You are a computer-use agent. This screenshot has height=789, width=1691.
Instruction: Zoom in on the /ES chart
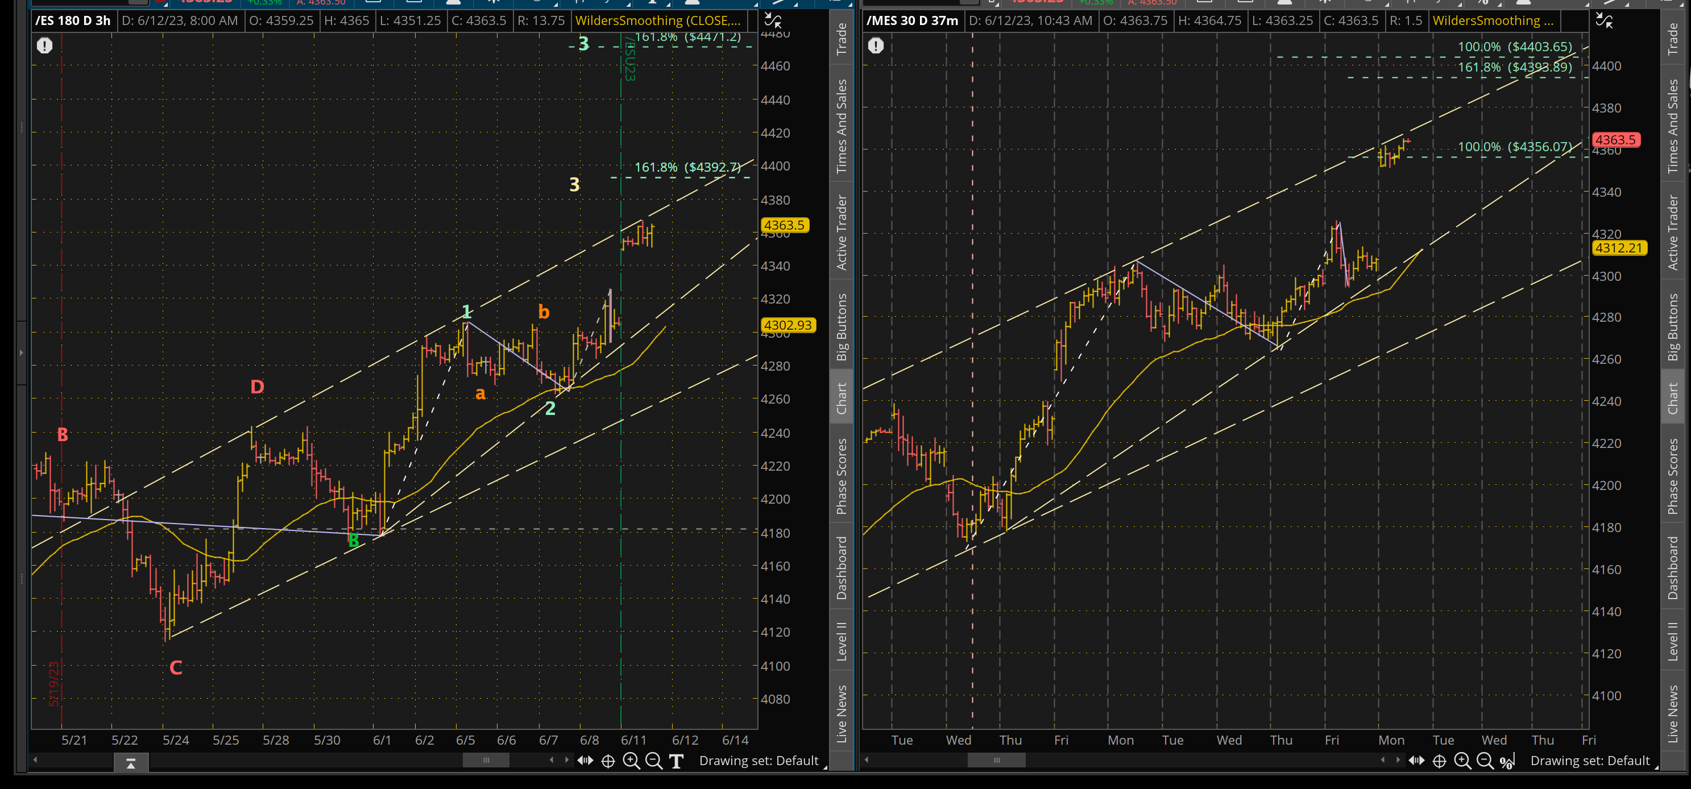(x=632, y=761)
